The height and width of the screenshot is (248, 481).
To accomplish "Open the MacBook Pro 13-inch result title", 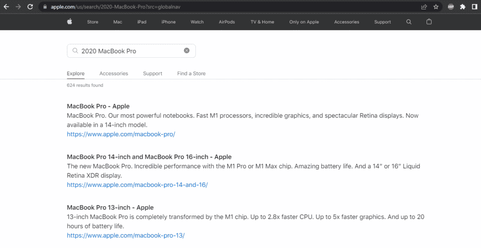I will pyautogui.click(x=110, y=208).
